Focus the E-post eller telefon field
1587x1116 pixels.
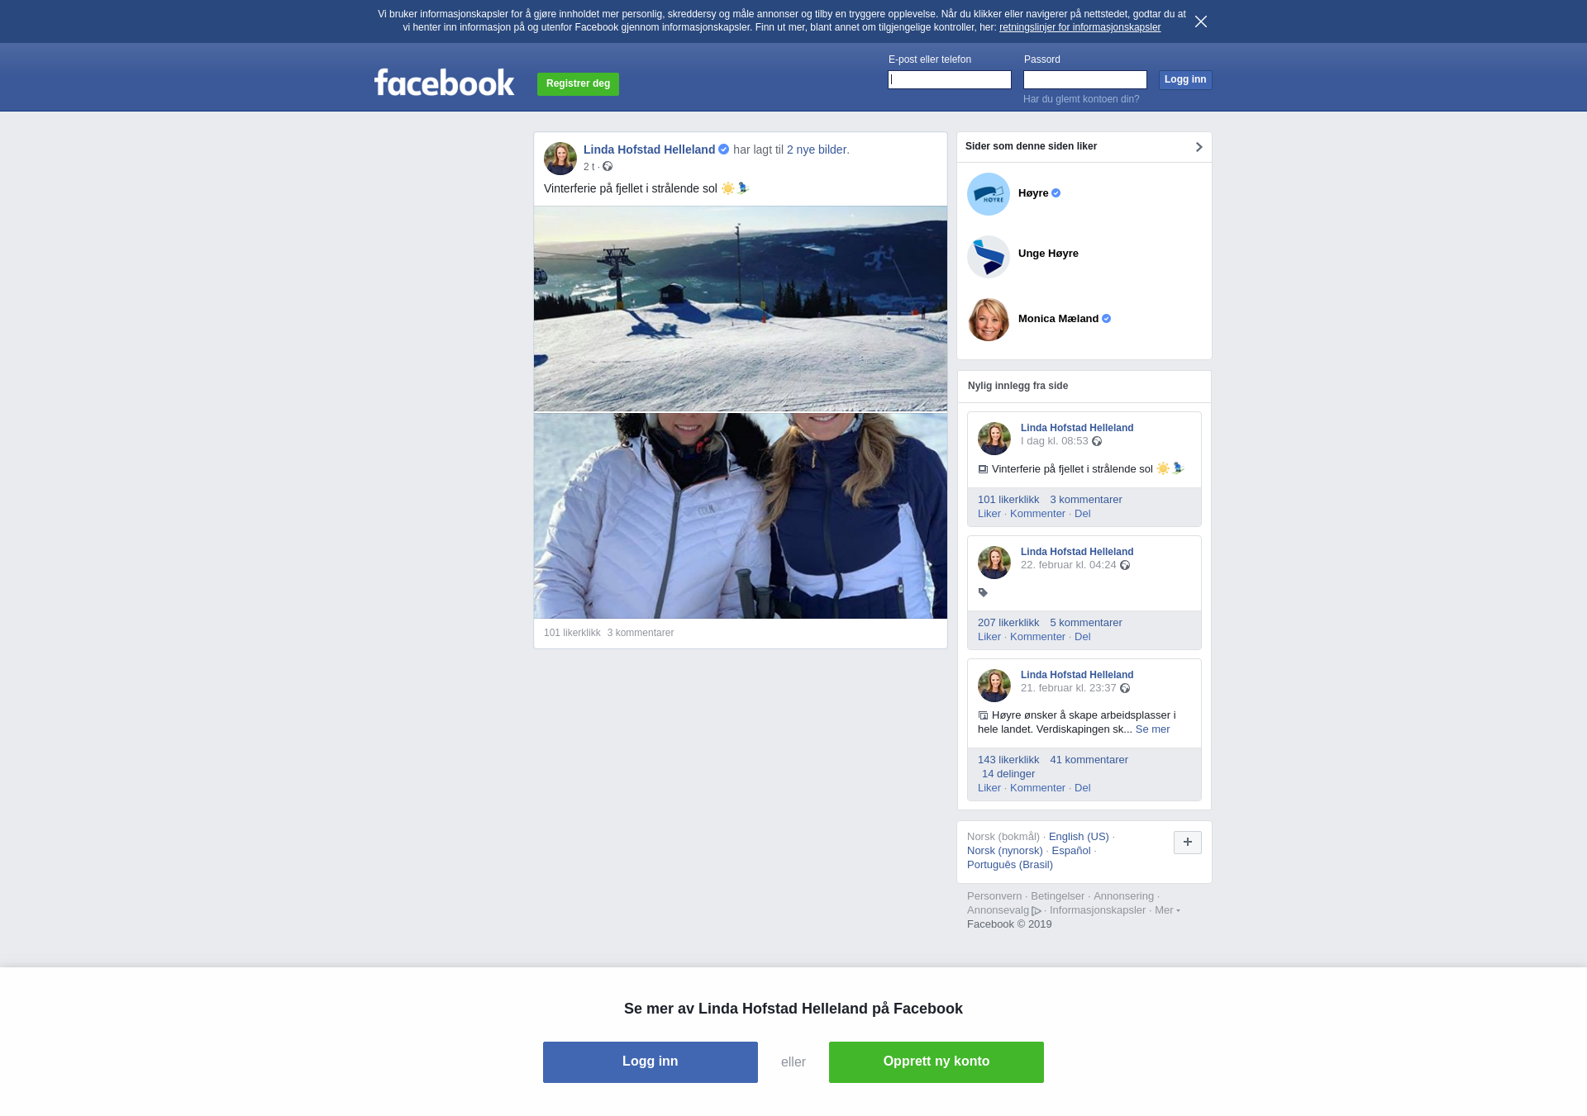(950, 79)
